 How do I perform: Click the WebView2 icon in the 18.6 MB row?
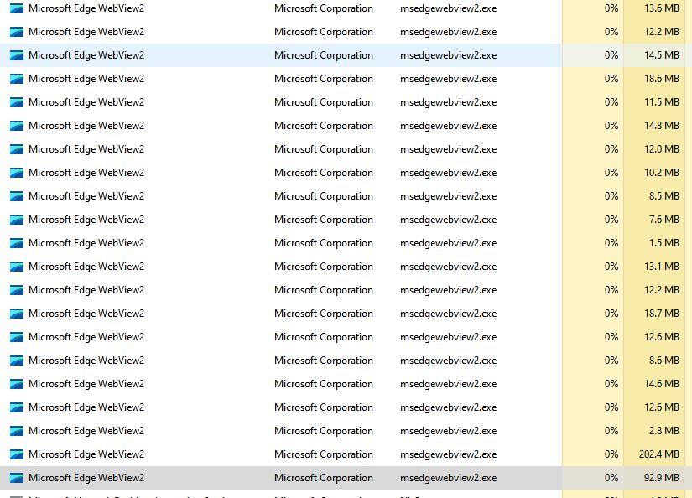coord(17,79)
